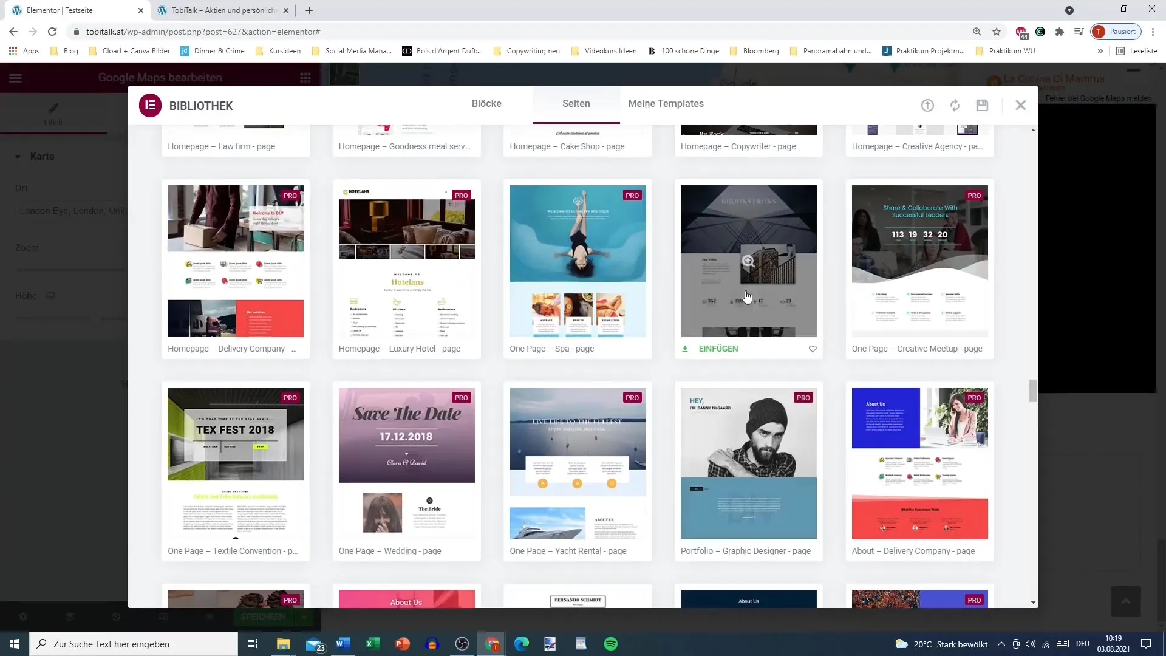
Task: Bookmark the page with the star icon
Action: coord(997,32)
